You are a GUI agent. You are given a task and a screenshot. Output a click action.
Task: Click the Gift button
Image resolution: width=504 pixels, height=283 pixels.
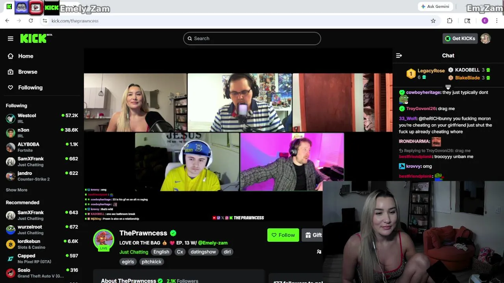click(313, 235)
